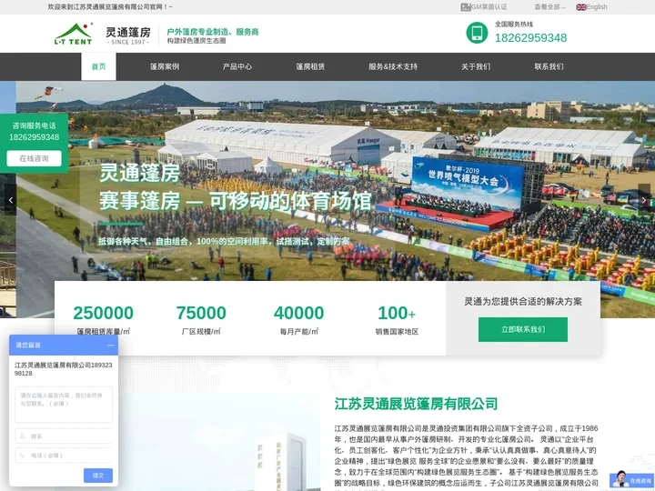Click the Lingtong L·T TENT logo

click(x=73, y=34)
